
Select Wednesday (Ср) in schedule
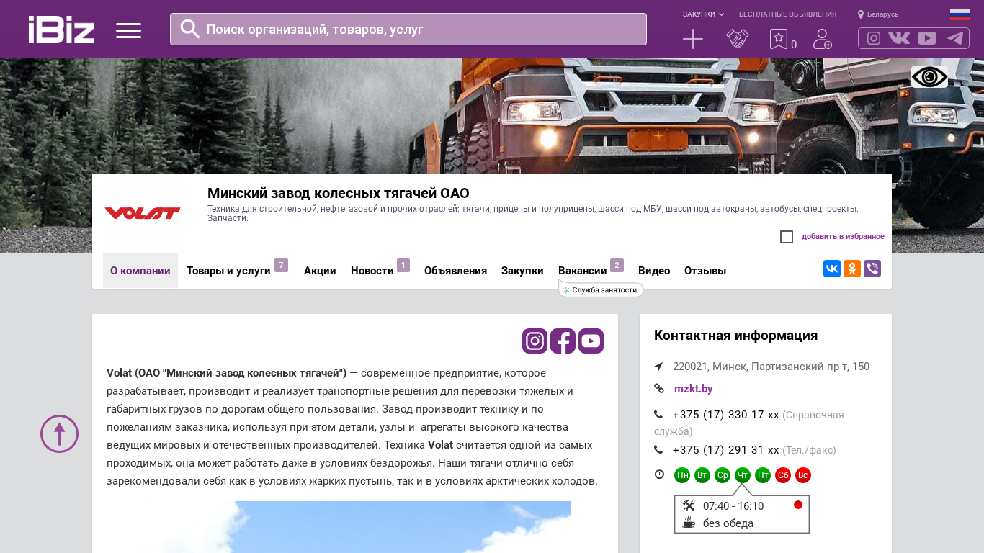723,475
